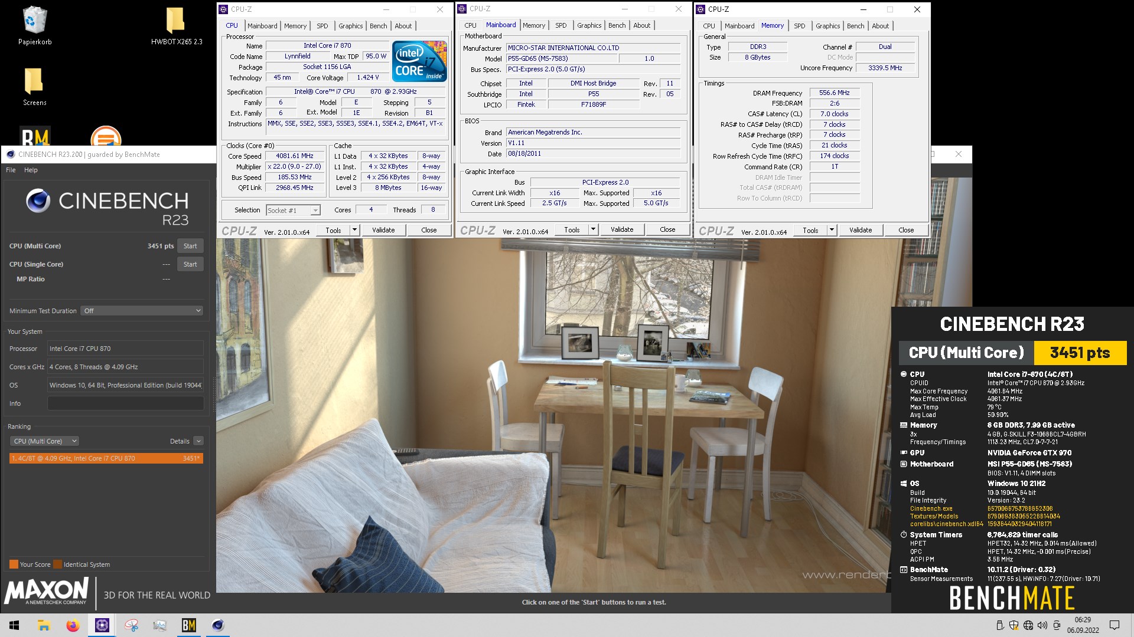Switch to the SPD tab in the first CPU-Z window

[322, 26]
